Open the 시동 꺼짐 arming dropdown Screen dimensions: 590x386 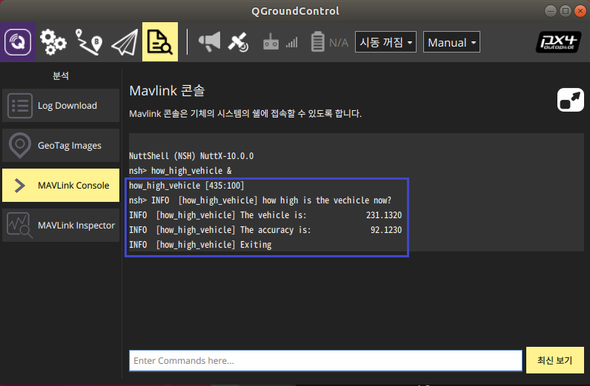[385, 42]
